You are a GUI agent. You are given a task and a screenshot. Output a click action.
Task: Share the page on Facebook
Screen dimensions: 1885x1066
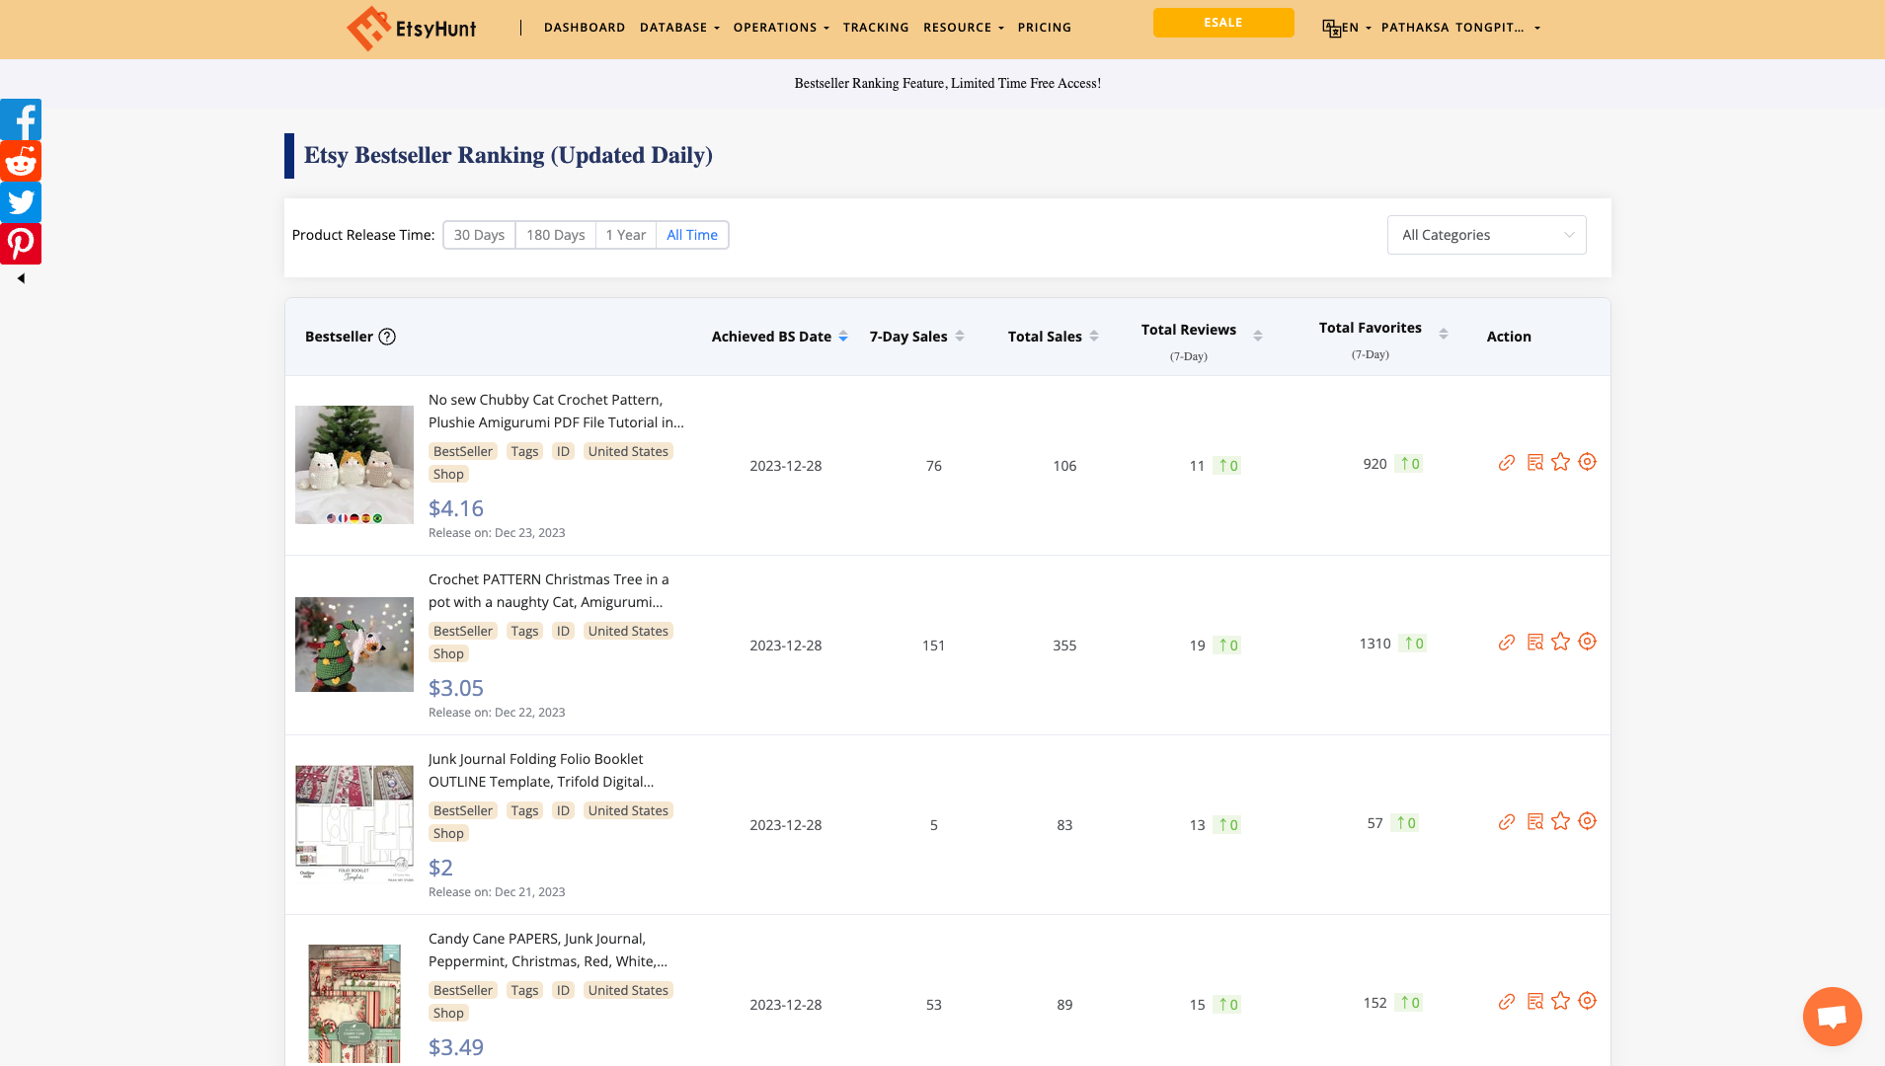tap(21, 119)
